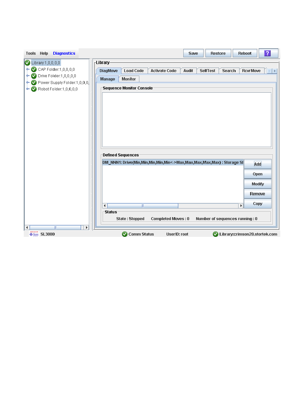Click the Robot Folder green check icon
Screen dimensions: 305x418
coord(34,89)
